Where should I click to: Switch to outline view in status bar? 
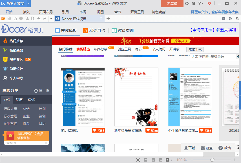pyautogui.click(x=153, y=160)
